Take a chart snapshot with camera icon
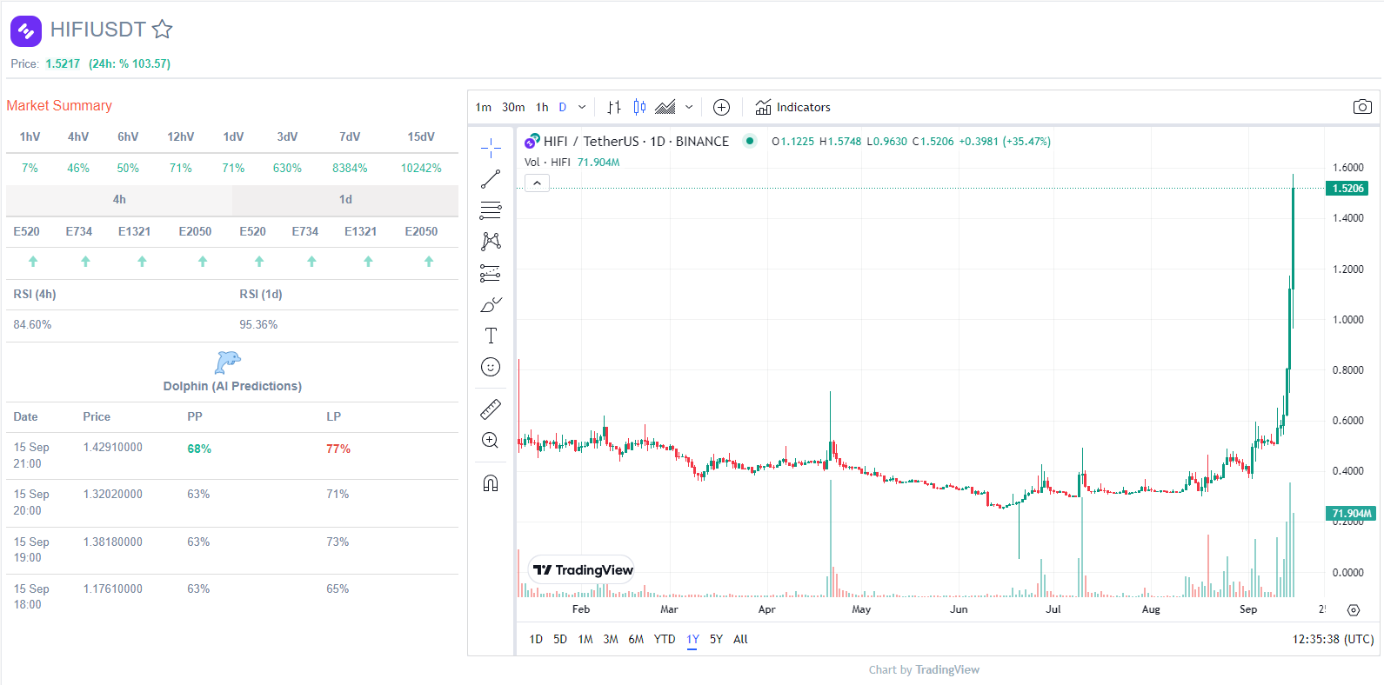This screenshot has width=1384, height=685. coord(1362,107)
